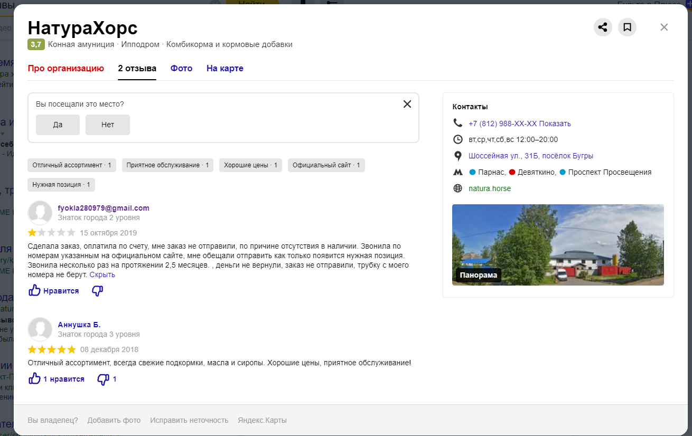This screenshot has width=692, height=436.
Task: Close the НатураХорс organization card
Action: pos(664,27)
